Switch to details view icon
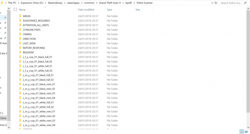The width and height of the screenshot is (250, 134). coord(242,132)
